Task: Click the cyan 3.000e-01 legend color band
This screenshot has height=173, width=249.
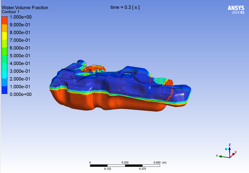Action: tap(4, 74)
